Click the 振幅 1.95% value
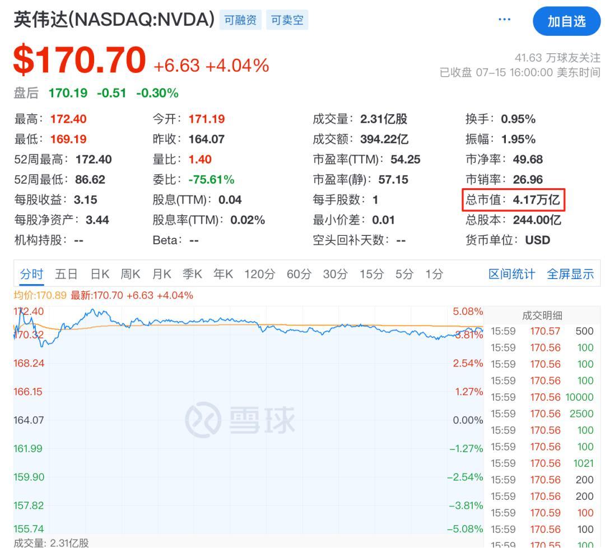This screenshot has height=548, width=605. pyautogui.click(x=518, y=139)
